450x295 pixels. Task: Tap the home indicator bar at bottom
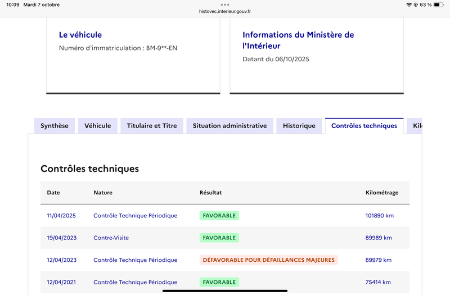pyautogui.click(x=225, y=291)
